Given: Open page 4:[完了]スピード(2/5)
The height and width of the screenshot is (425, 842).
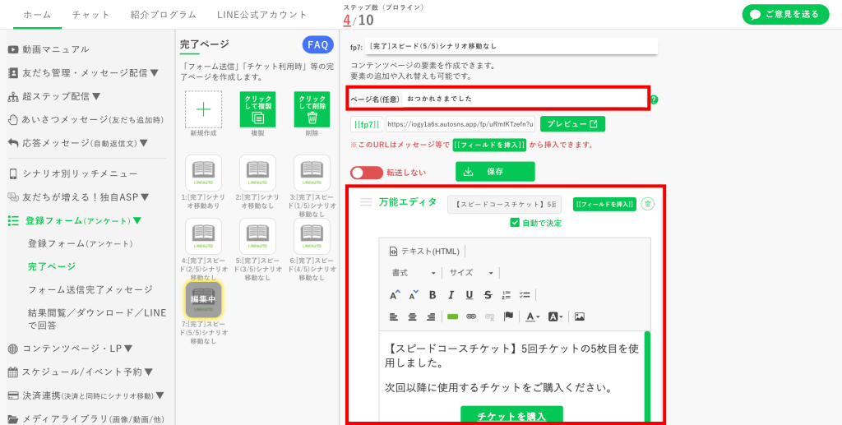Looking at the screenshot, I should (204, 236).
